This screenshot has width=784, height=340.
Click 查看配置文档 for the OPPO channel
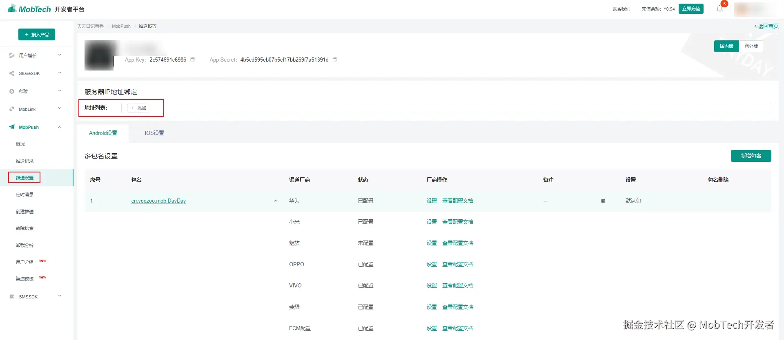click(458, 264)
